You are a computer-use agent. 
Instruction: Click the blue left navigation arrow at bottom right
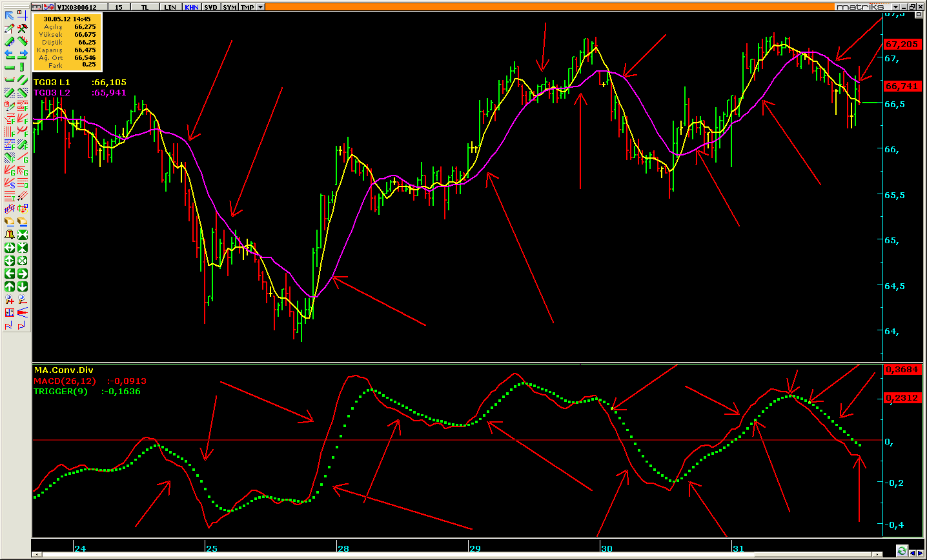913,553
